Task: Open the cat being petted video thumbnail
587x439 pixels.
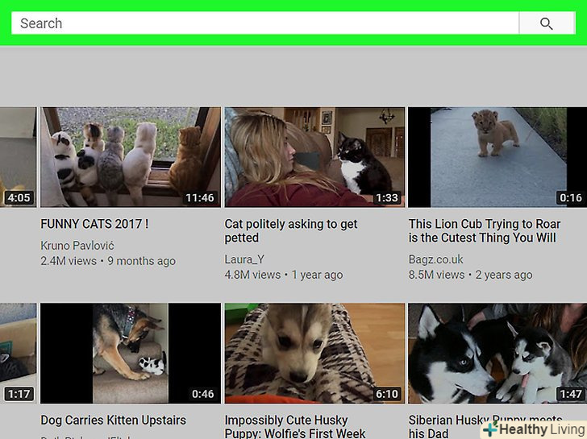Action: (x=314, y=157)
